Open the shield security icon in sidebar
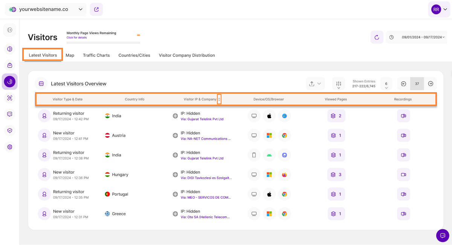This screenshot has height=245, width=452. (x=10, y=130)
